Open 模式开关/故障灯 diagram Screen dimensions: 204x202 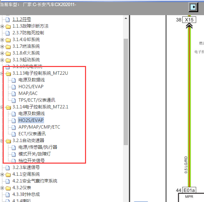pyautogui.click(x=35, y=154)
